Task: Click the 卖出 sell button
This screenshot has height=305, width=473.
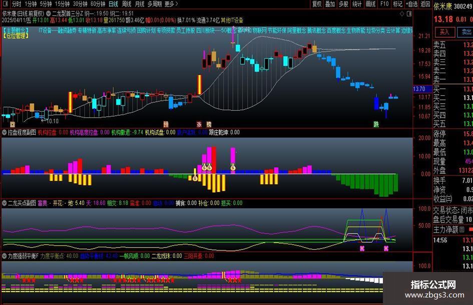Action: click(x=465, y=32)
